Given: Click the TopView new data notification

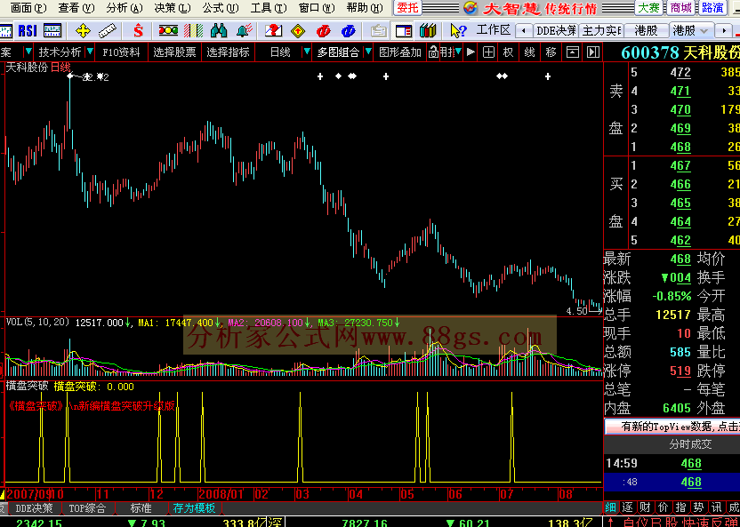Looking at the screenshot, I should (x=672, y=426).
